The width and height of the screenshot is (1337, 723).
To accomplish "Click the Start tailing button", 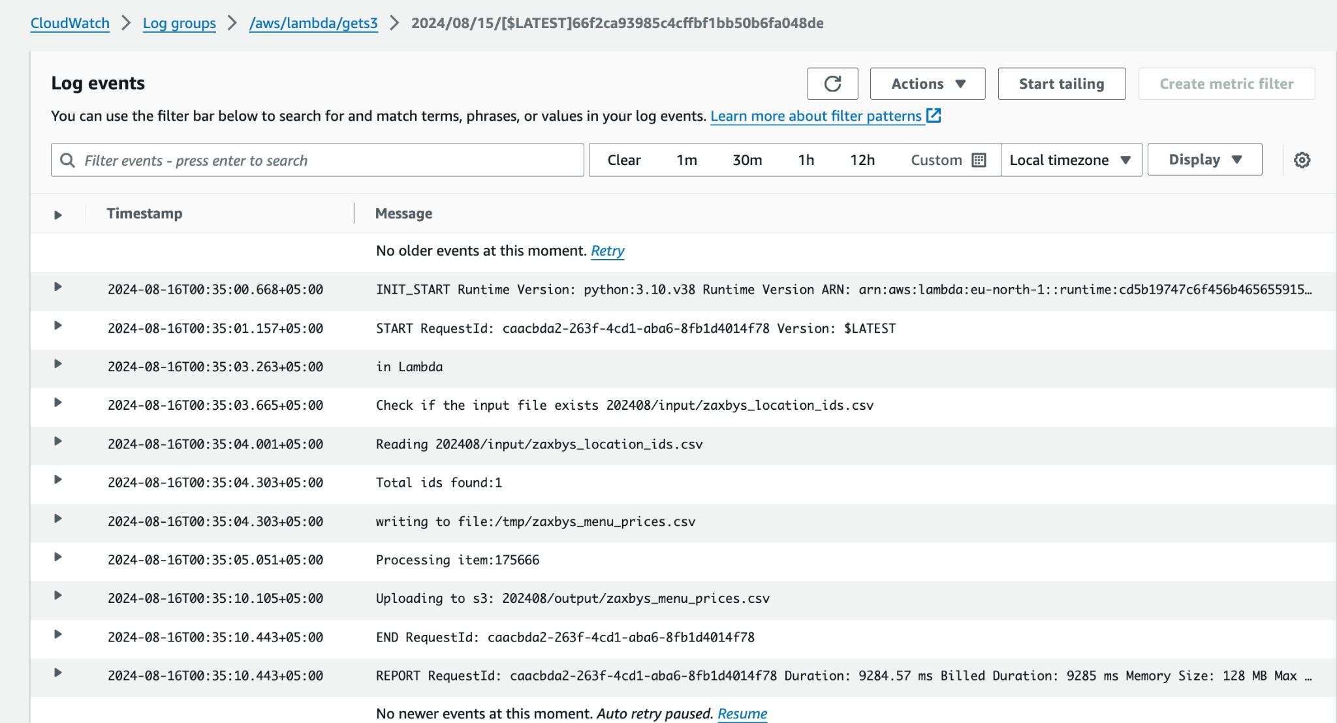I will click(x=1061, y=84).
